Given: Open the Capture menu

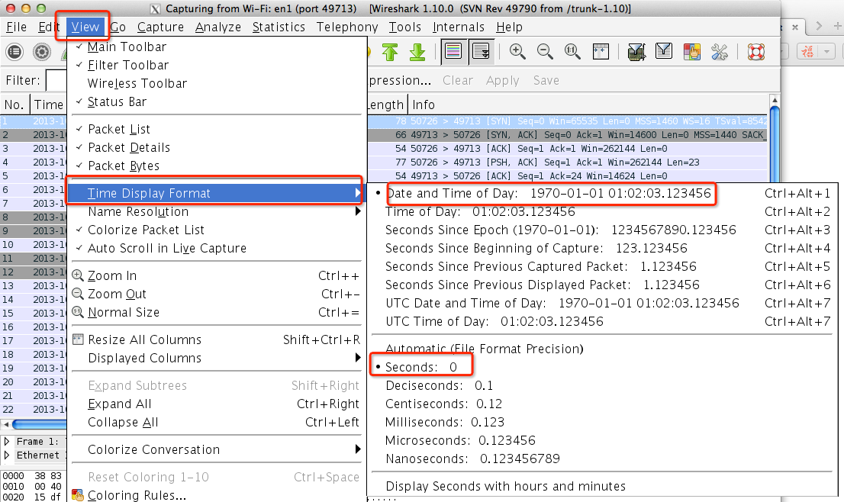Looking at the screenshot, I should click(160, 27).
